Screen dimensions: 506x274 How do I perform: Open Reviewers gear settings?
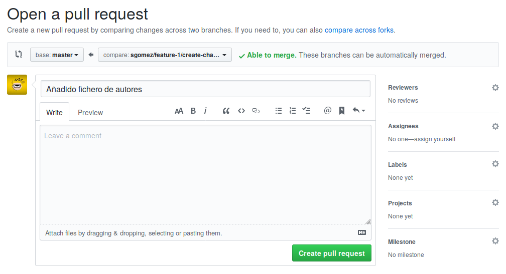[495, 88]
